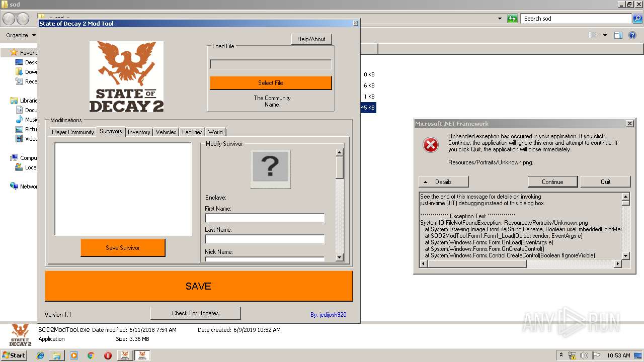Screen dimensions: 644x362
Task: Open Pictures library in the navigation pane
Action: coord(26,129)
